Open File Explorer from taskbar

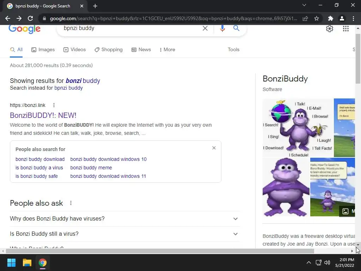(x=27, y=263)
